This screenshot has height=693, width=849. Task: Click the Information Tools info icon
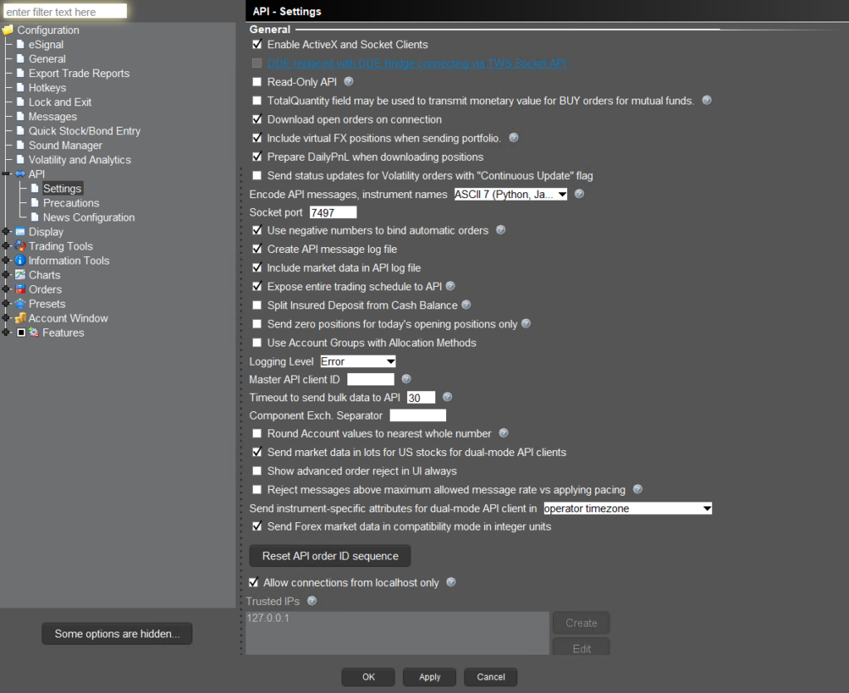click(21, 260)
